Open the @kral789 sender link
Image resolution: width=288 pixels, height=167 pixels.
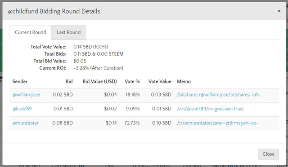(x=22, y=109)
